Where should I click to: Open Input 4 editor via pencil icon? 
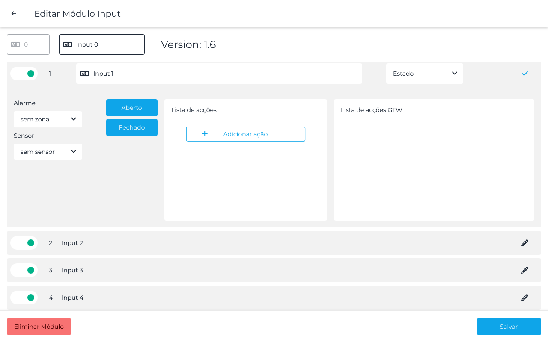525,298
